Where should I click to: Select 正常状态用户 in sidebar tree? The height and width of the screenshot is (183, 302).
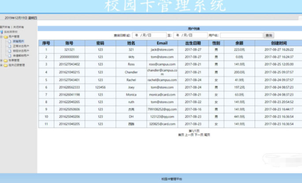click(x=21, y=45)
